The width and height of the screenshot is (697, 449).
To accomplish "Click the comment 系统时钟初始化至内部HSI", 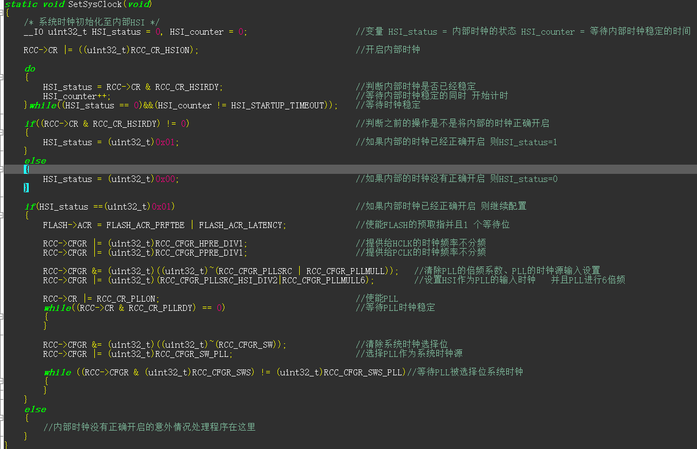I will pos(92,22).
